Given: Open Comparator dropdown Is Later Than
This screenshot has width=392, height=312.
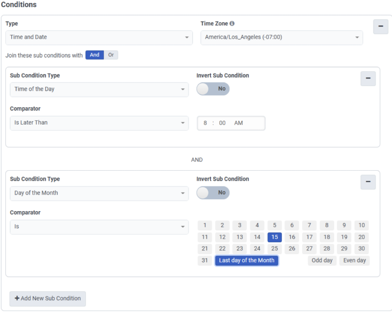Looking at the screenshot, I should 99,123.
